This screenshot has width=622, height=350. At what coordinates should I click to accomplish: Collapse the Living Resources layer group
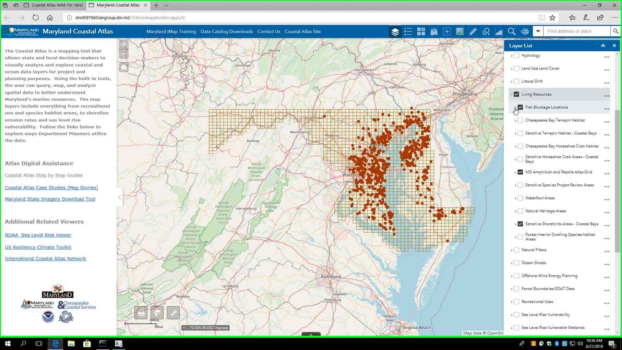(512, 95)
